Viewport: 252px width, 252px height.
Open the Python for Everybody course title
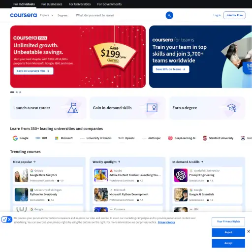43,194
